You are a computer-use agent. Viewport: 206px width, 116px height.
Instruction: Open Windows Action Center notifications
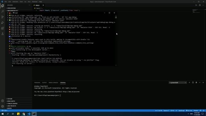[x=202, y=114]
